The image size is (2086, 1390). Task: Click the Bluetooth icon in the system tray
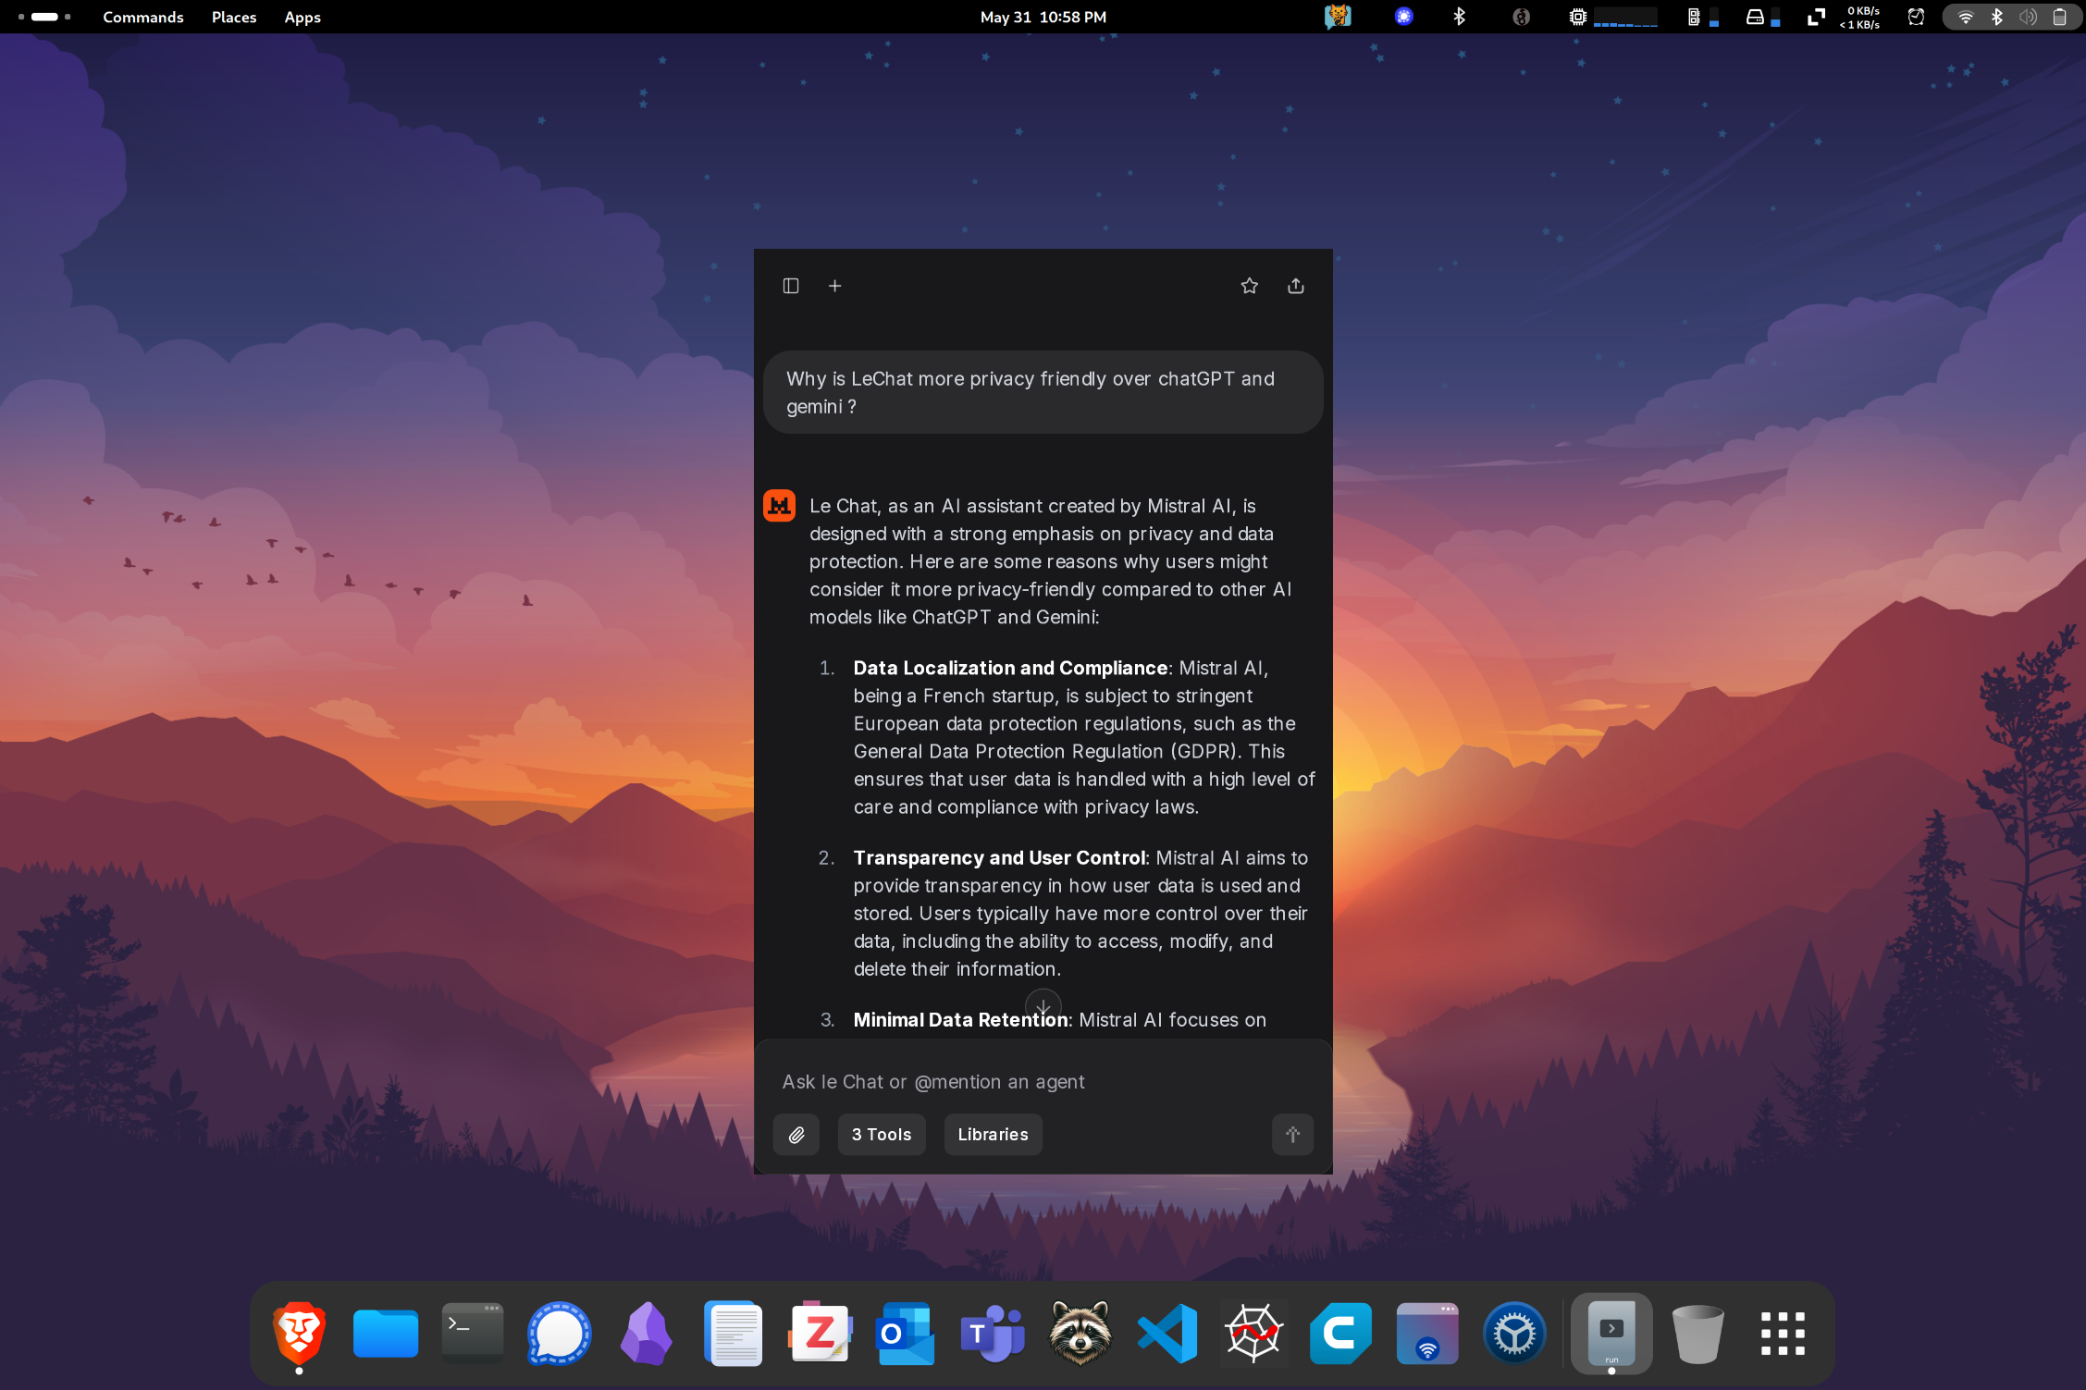pyautogui.click(x=1996, y=17)
